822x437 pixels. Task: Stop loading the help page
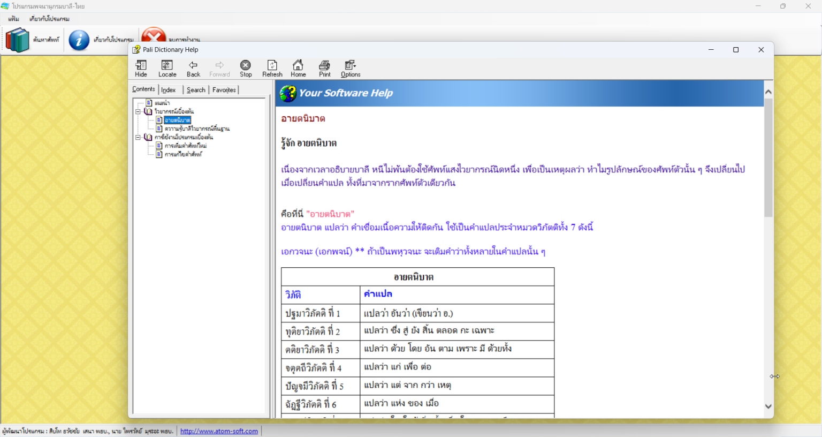point(245,67)
